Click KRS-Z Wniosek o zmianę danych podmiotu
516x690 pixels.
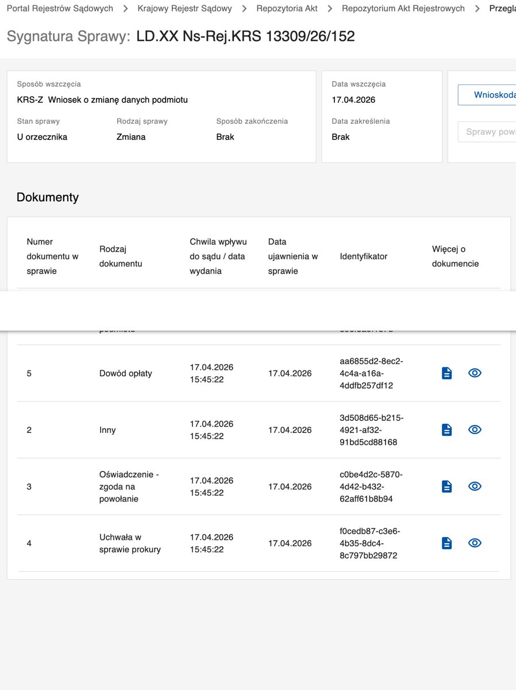[x=102, y=100]
